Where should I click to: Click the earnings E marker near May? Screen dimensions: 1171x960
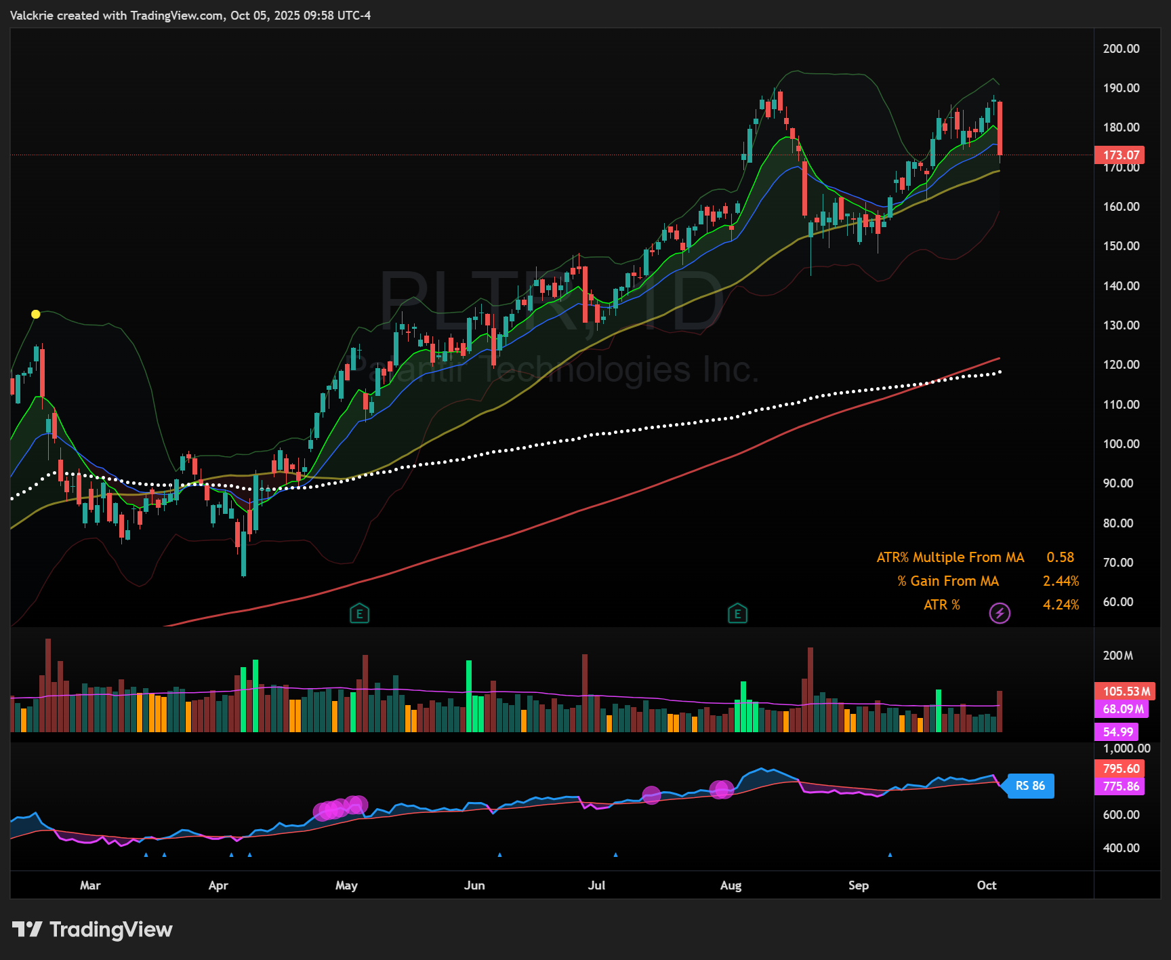(x=359, y=614)
